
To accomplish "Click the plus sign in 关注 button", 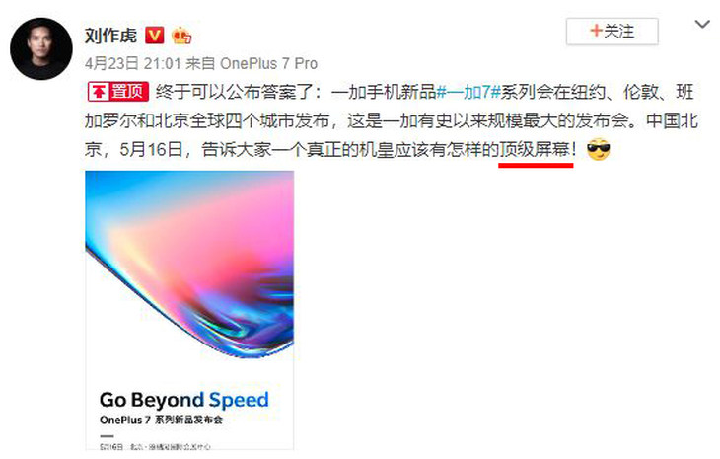I will [x=596, y=31].
